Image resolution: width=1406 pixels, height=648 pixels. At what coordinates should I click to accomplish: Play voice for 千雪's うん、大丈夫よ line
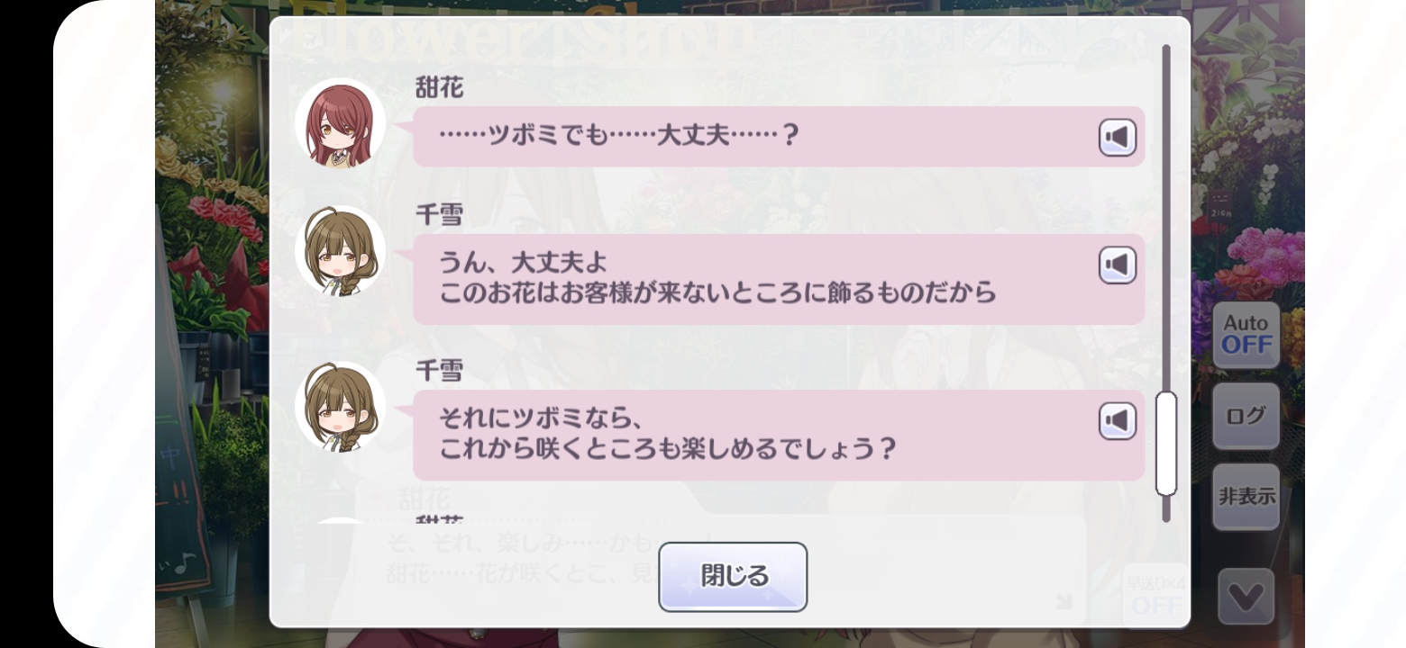pyautogui.click(x=1117, y=265)
